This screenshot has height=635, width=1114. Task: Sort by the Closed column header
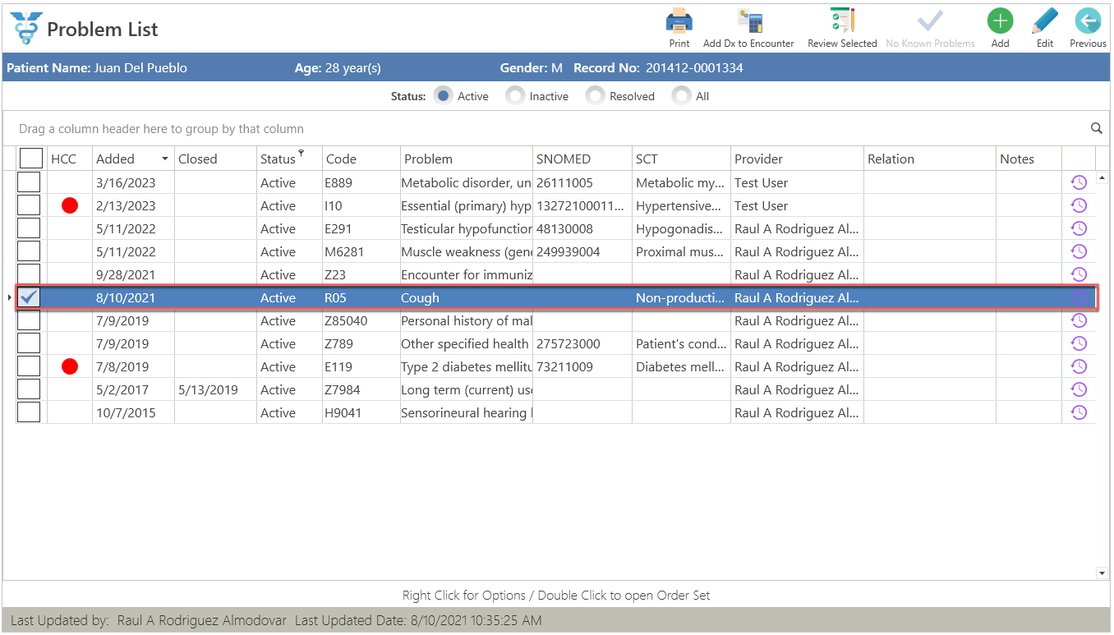tap(215, 159)
